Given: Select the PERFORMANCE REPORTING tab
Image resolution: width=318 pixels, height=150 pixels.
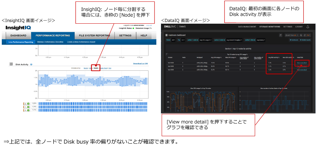Looking at the screenshot, I should (53, 35).
